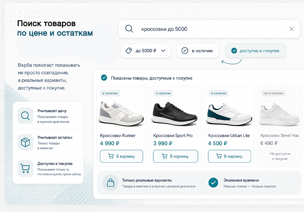
Task: Add Кроссовки Urban Lite to cart
Action: (x=229, y=156)
